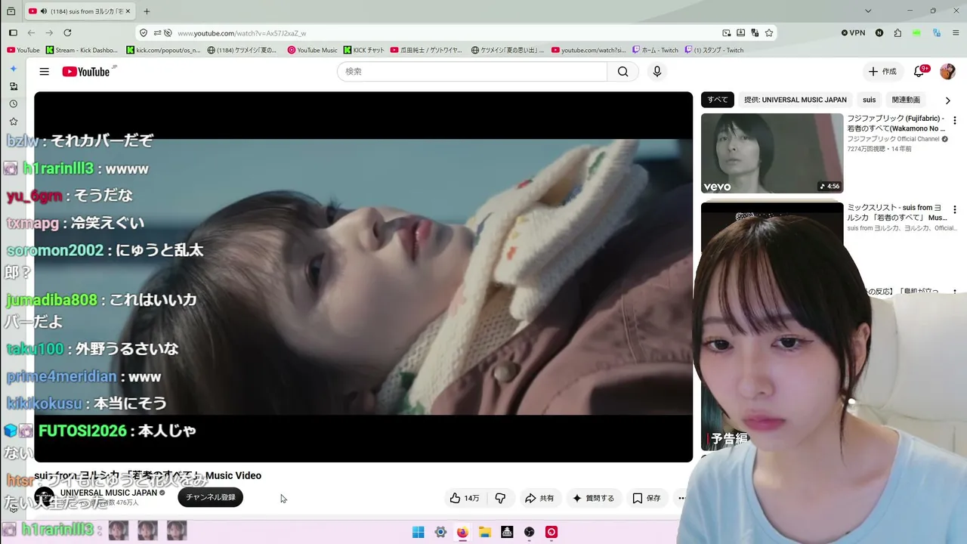Open the history clock icon in sidebar
The height and width of the screenshot is (544, 967).
pyautogui.click(x=13, y=104)
